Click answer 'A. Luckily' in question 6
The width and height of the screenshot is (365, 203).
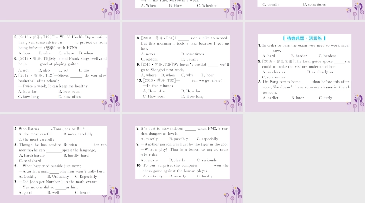click(27, 176)
